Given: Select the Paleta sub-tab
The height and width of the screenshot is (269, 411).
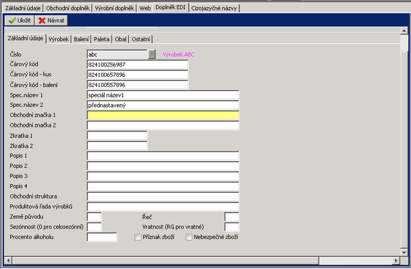Looking at the screenshot, I should (102, 39).
